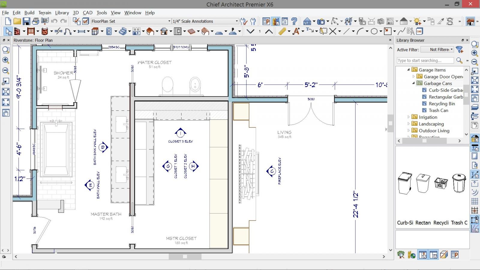Select the Wall tool with brick icon
The image size is (480, 270).
[17, 31]
